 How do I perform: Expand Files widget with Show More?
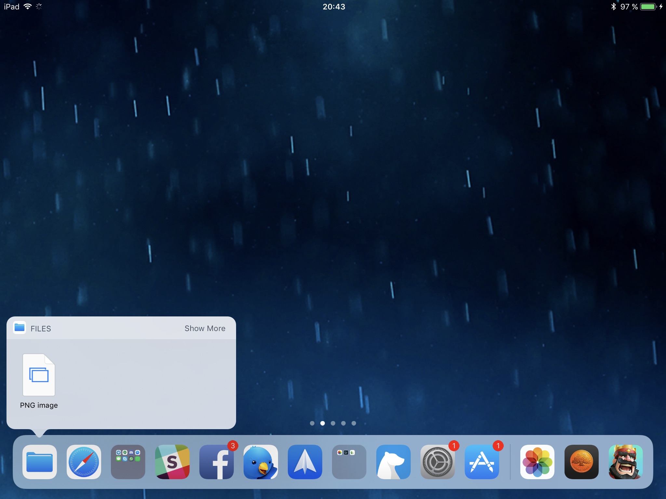point(205,328)
